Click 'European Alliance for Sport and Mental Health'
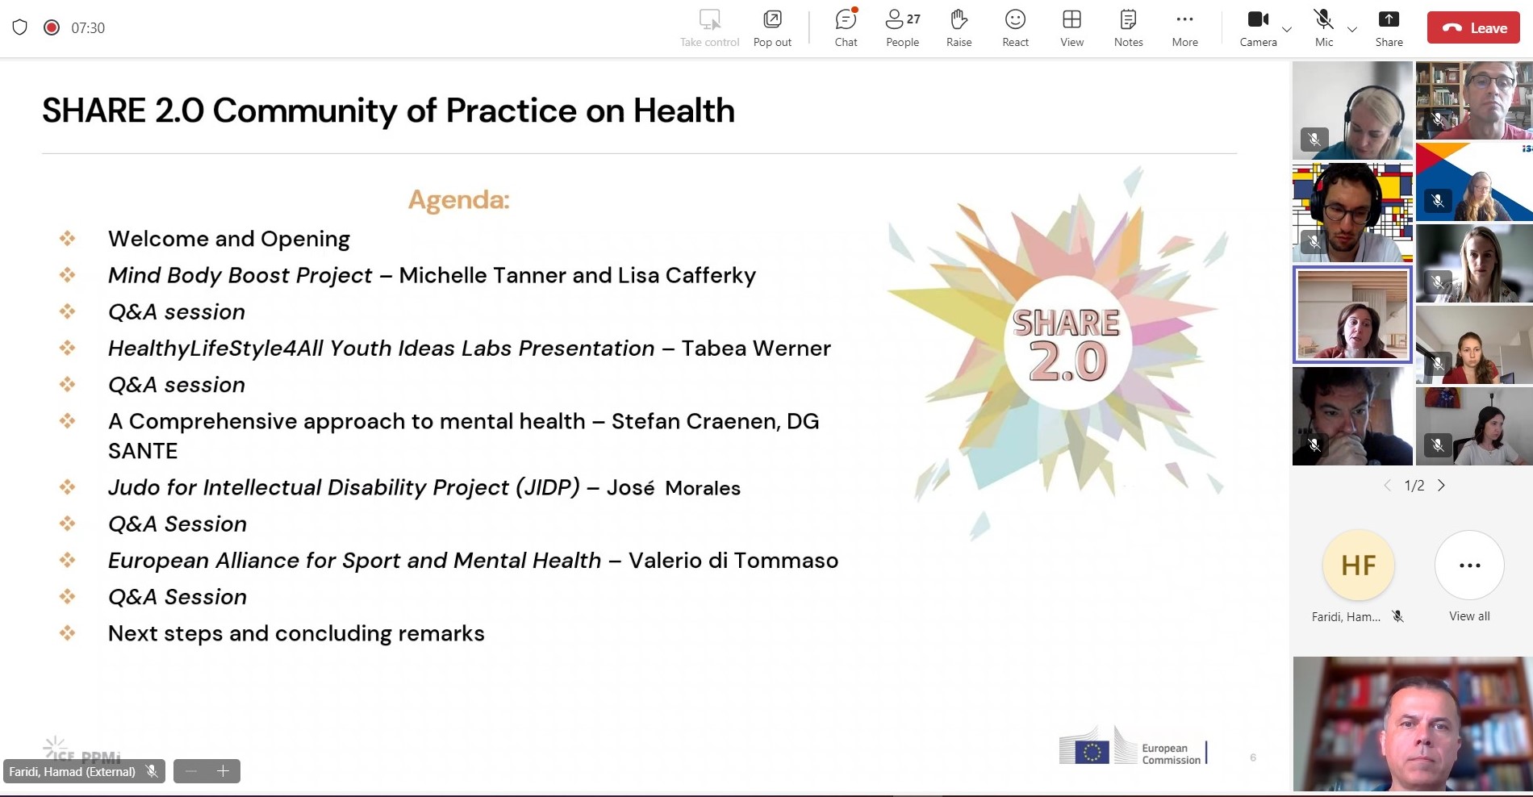The image size is (1533, 797). click(474, 561)
